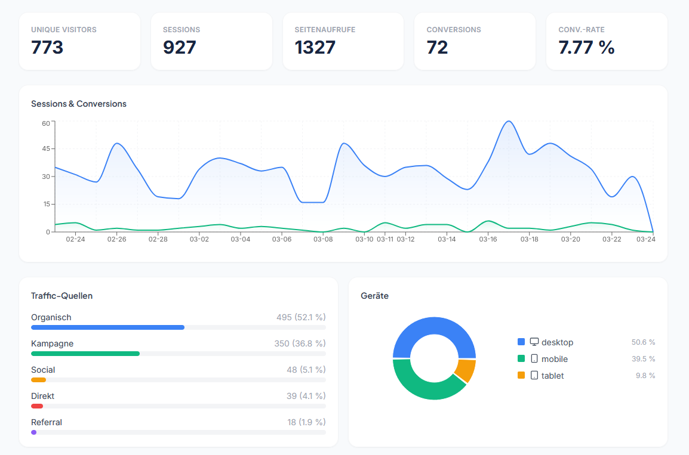The height and width of the screenshot is (455, 689).
Task: Click the Unique Visitors stat card
Action: click(x=79, y=41)
